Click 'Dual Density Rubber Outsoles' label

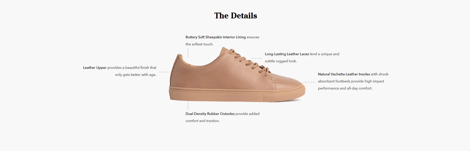point(210,114)
